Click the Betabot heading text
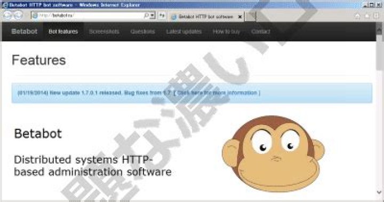Image resolution: width=384 pixels, height=202 pixels. [38, 134]
